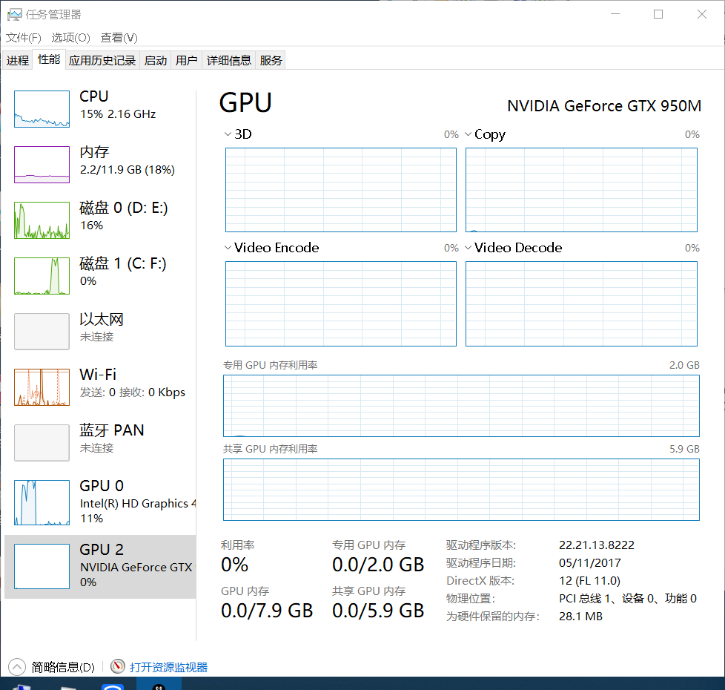Click the 'NVIDIA GeForce GTX 950M' title text

[604, 106]
